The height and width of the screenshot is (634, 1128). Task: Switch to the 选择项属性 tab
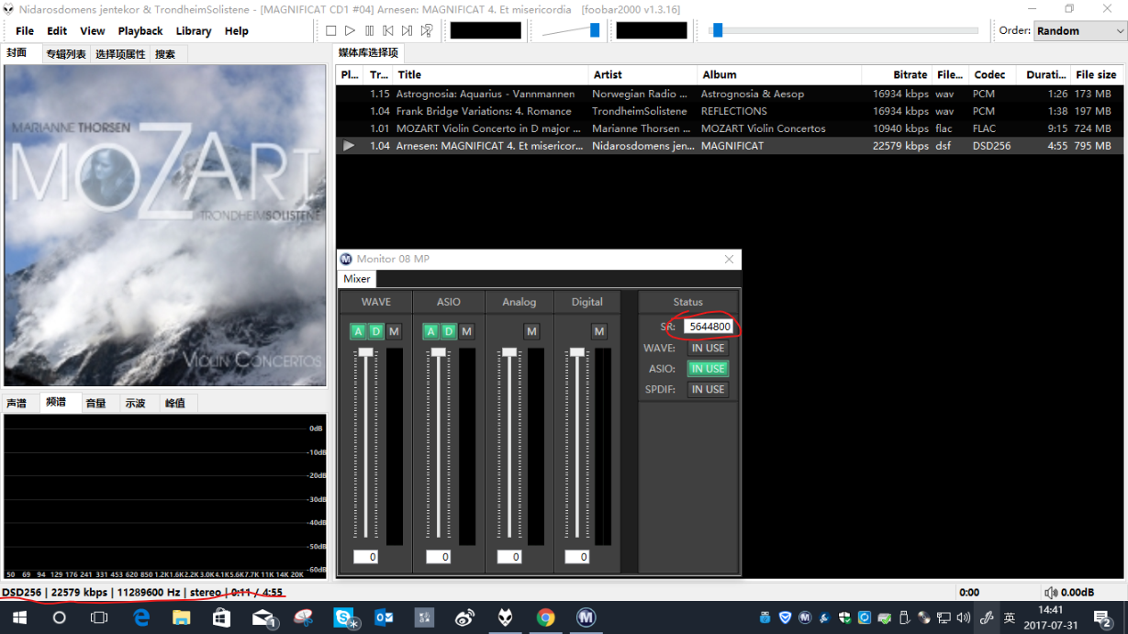(120, 54)
